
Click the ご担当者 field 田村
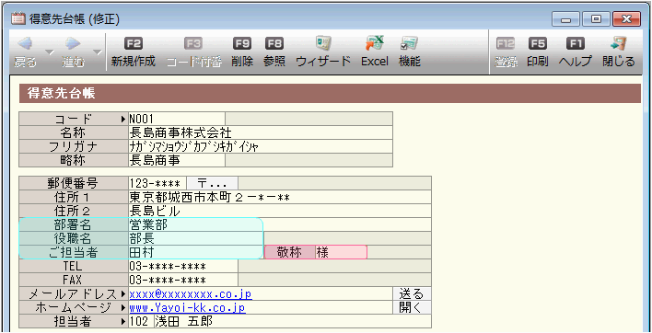pos(195,252)
